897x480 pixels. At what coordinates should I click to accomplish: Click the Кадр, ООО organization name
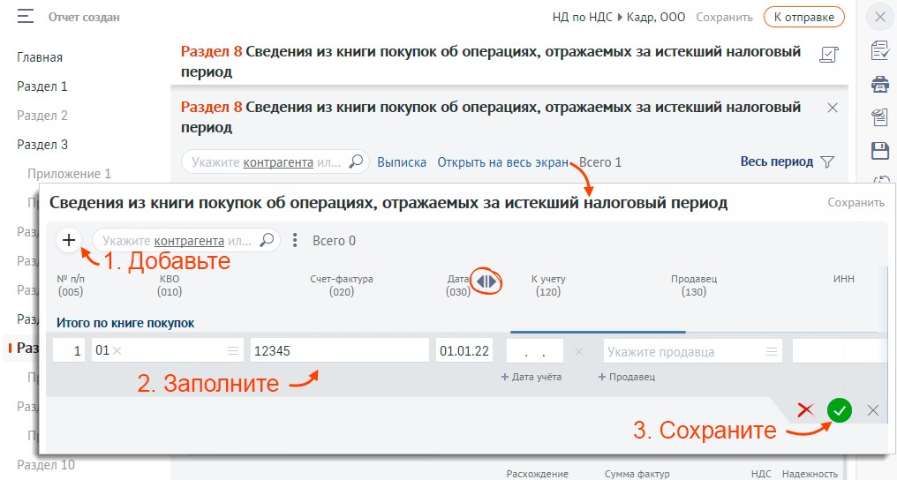(x=656, y=17)
